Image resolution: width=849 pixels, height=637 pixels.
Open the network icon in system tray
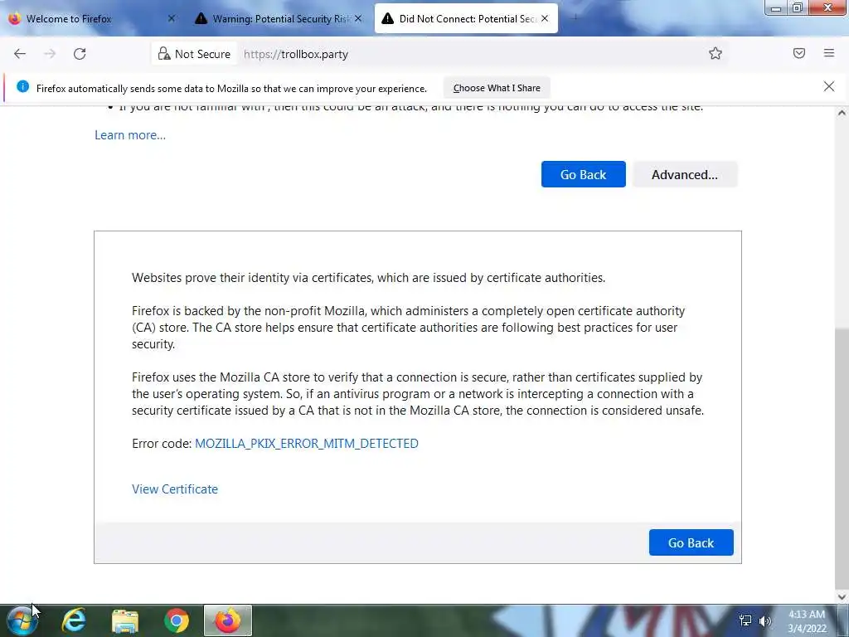click(x=745, y=620)
